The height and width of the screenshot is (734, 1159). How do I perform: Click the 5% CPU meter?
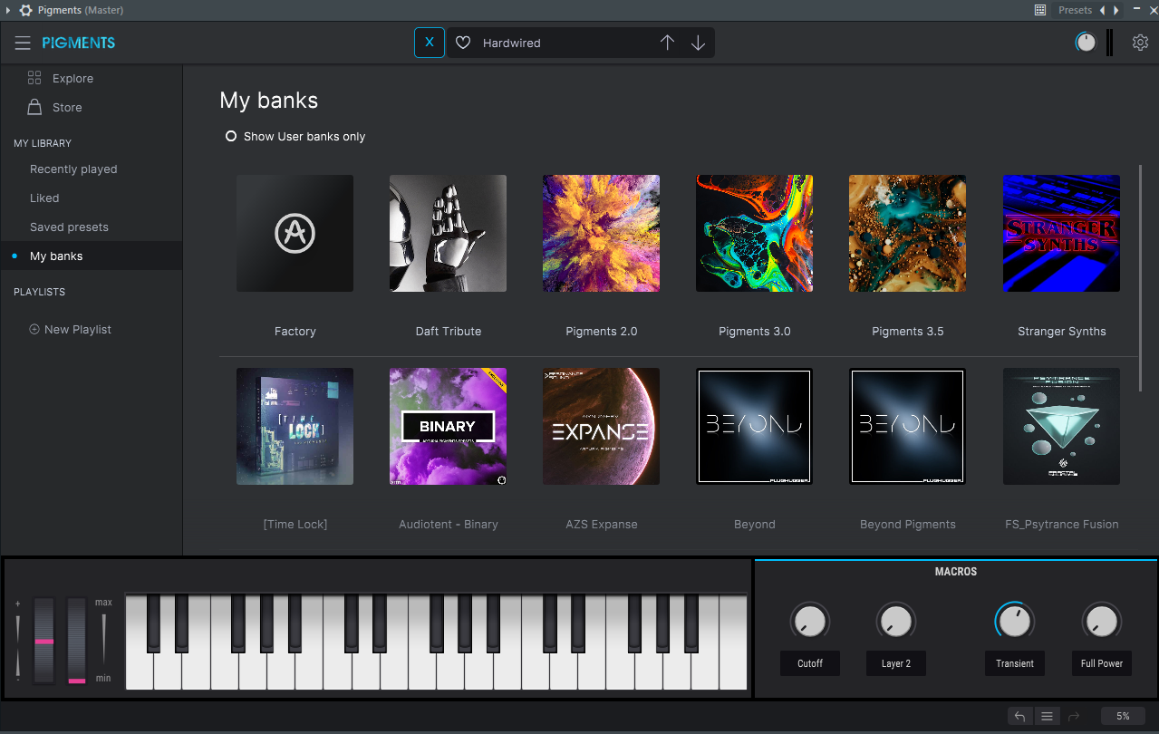point(1123,716)
